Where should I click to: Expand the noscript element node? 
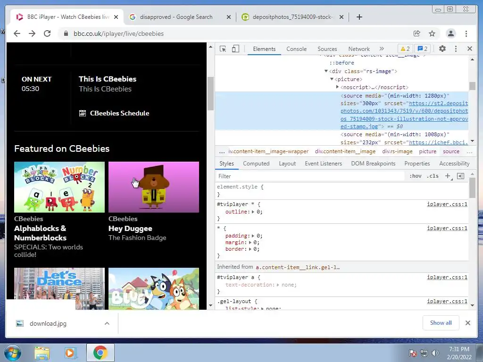[338, 87]
